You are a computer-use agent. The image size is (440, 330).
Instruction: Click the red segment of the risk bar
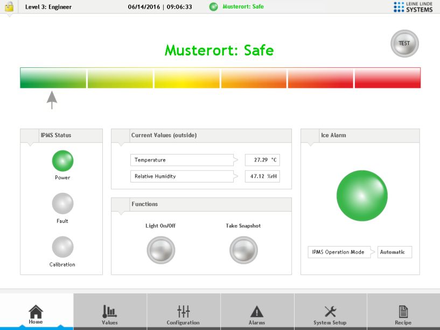point(388,78)
